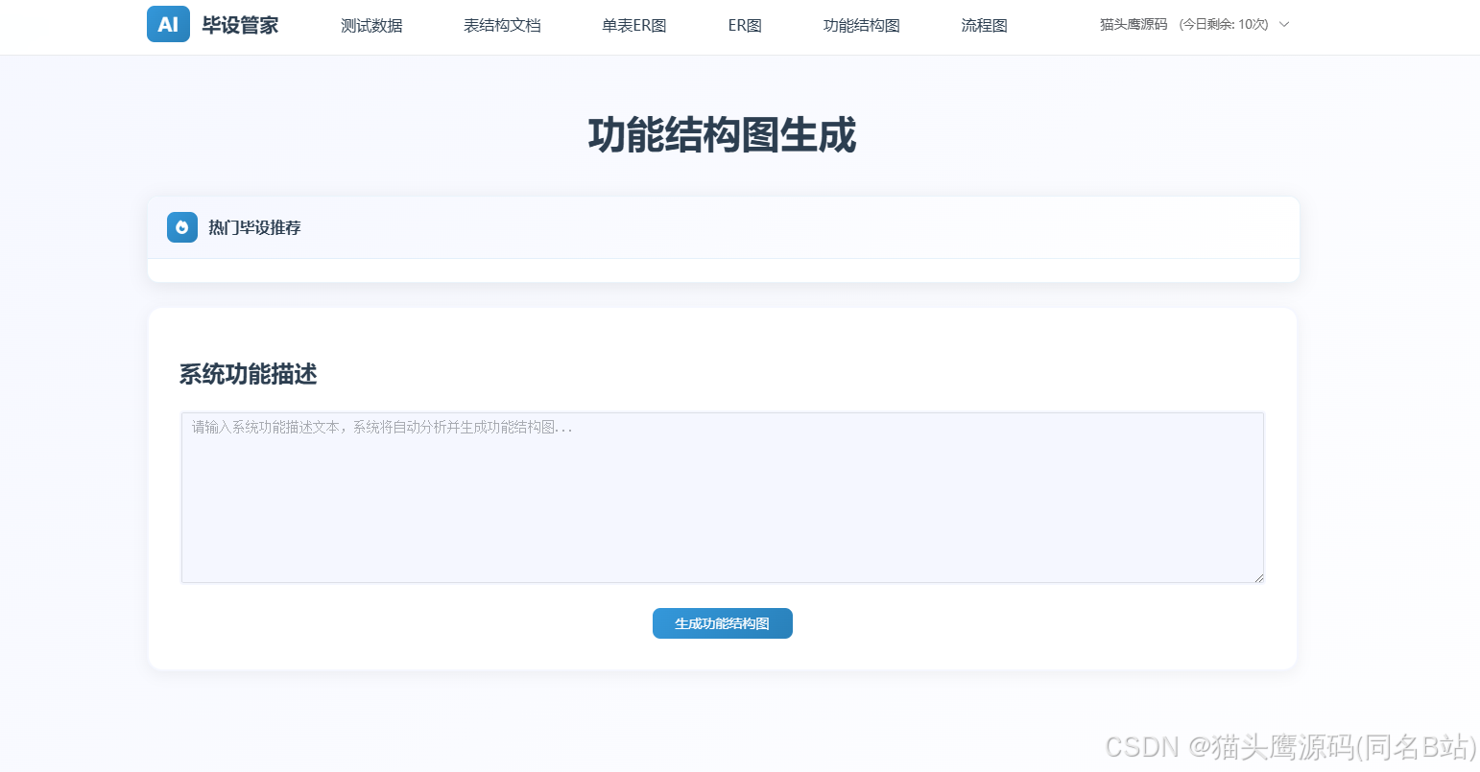Click the 今日剩余: 10次 quota text

pyautogui.click(x=1224, y=25)
